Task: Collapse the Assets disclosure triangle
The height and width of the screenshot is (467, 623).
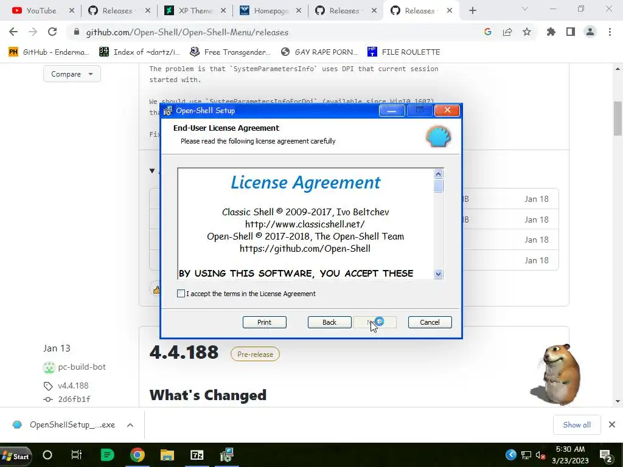Action: point(152,171)
